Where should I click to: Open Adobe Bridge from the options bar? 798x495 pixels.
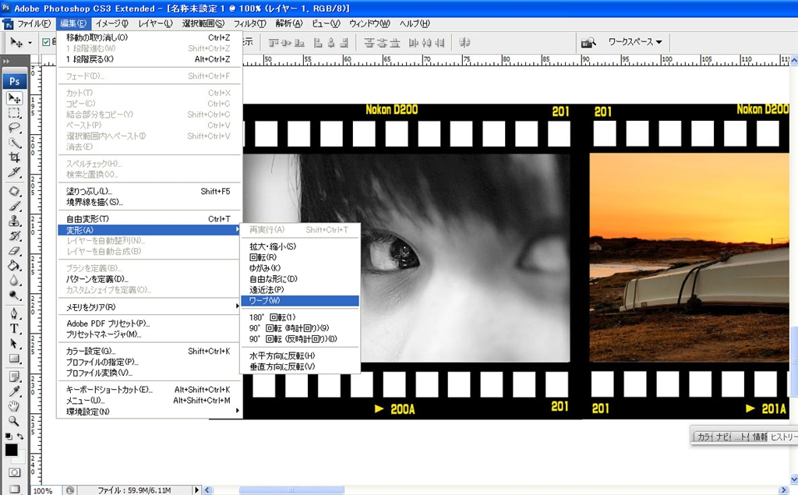point(588,42)
